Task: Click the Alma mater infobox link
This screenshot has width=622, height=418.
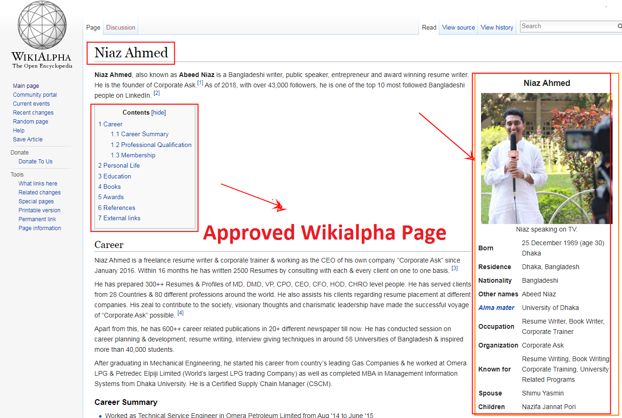Action: [x=497, y=308]
